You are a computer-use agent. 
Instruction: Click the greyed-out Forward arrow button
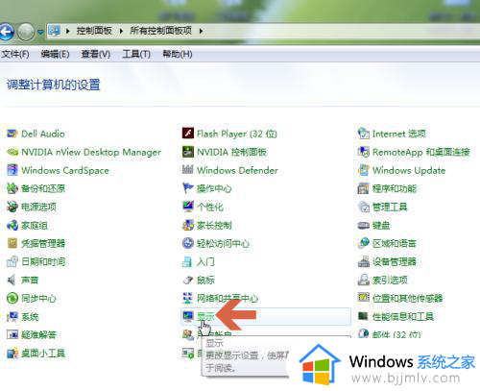click(x=26, y=32)
